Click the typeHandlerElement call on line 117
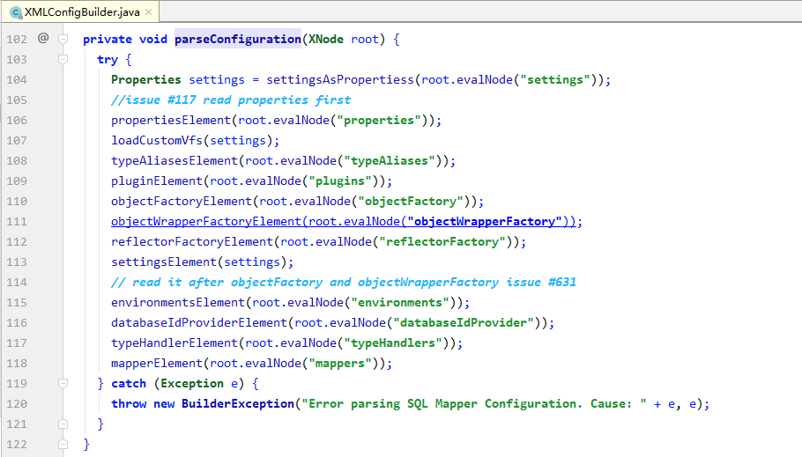The image size is (802, 457). (x=175, y=343)
